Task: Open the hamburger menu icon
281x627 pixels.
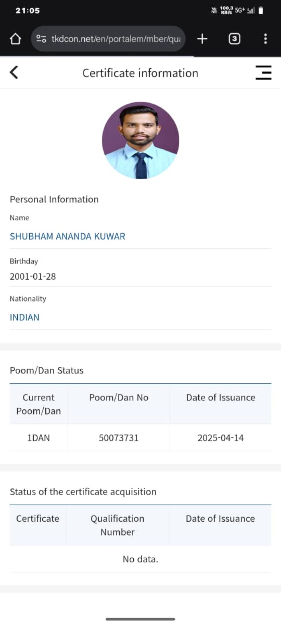Action: pyautogui.click(x=263, y=73)
